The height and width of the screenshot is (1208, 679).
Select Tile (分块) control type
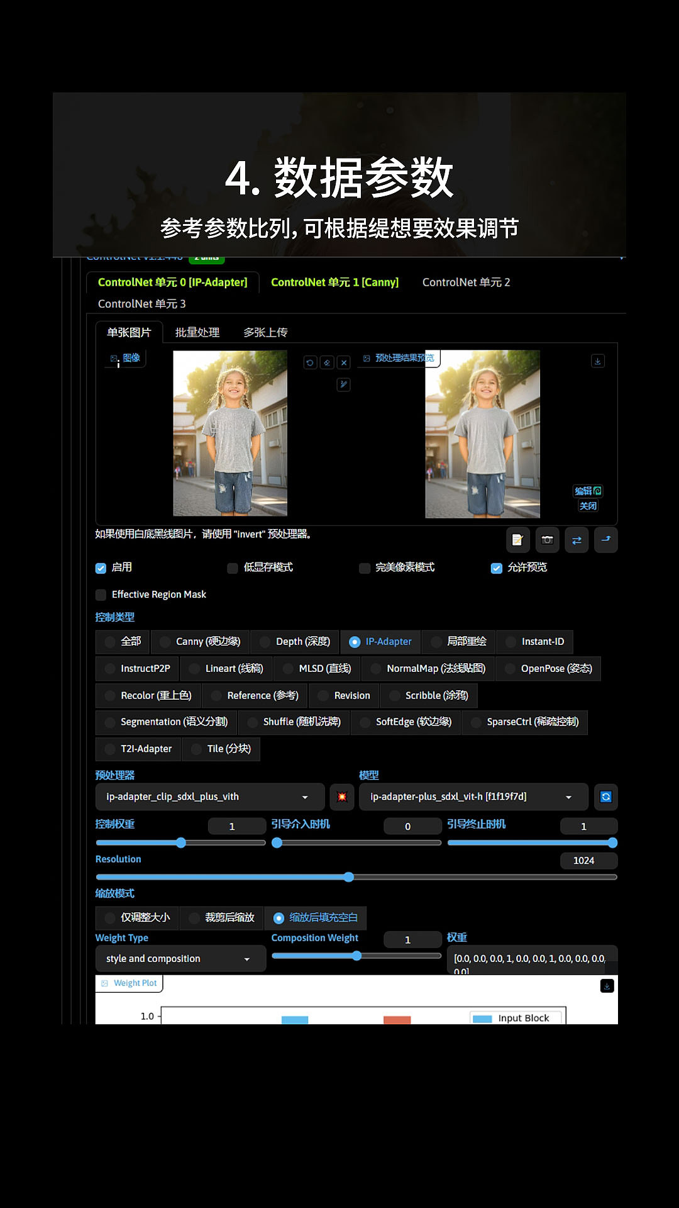(221, 749)
